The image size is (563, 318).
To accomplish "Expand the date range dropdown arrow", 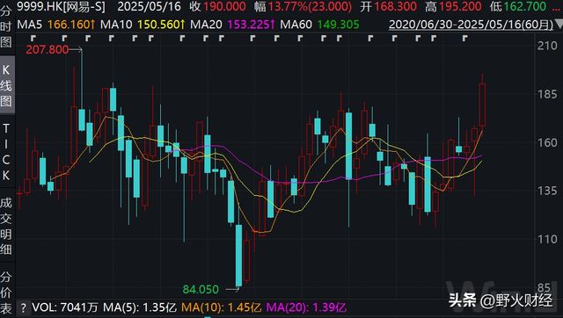I will [x=559, y=25].
